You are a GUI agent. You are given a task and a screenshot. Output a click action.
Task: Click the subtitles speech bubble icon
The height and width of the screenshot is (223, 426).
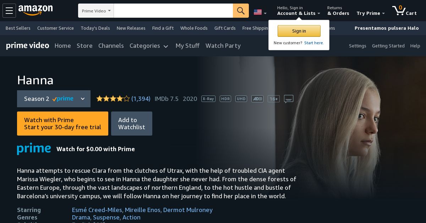[x=289, y=99]
